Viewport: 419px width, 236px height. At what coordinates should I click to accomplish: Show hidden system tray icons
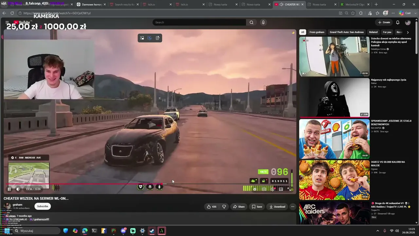(x=377, y=231)
